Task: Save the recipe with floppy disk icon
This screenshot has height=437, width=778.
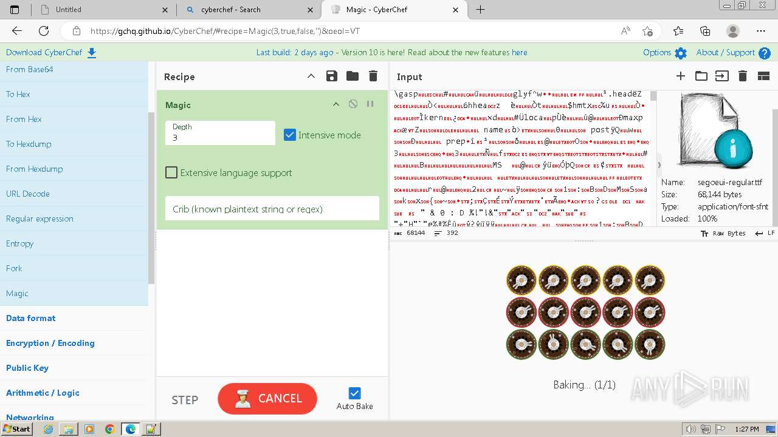Action: point(331,76)
